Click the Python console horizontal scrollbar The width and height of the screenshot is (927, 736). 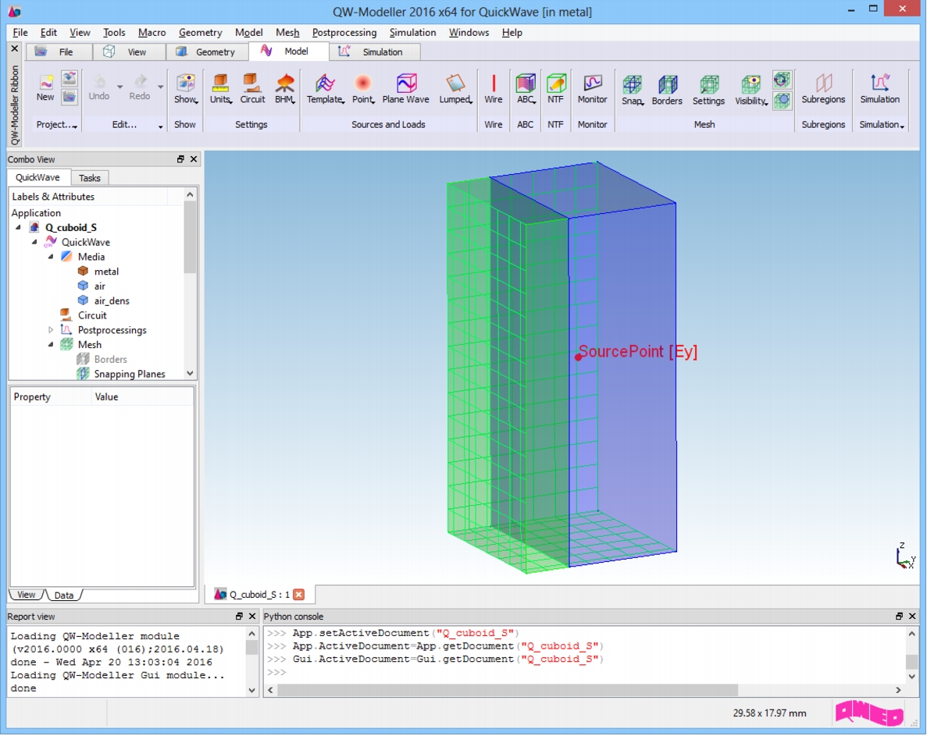508,690
